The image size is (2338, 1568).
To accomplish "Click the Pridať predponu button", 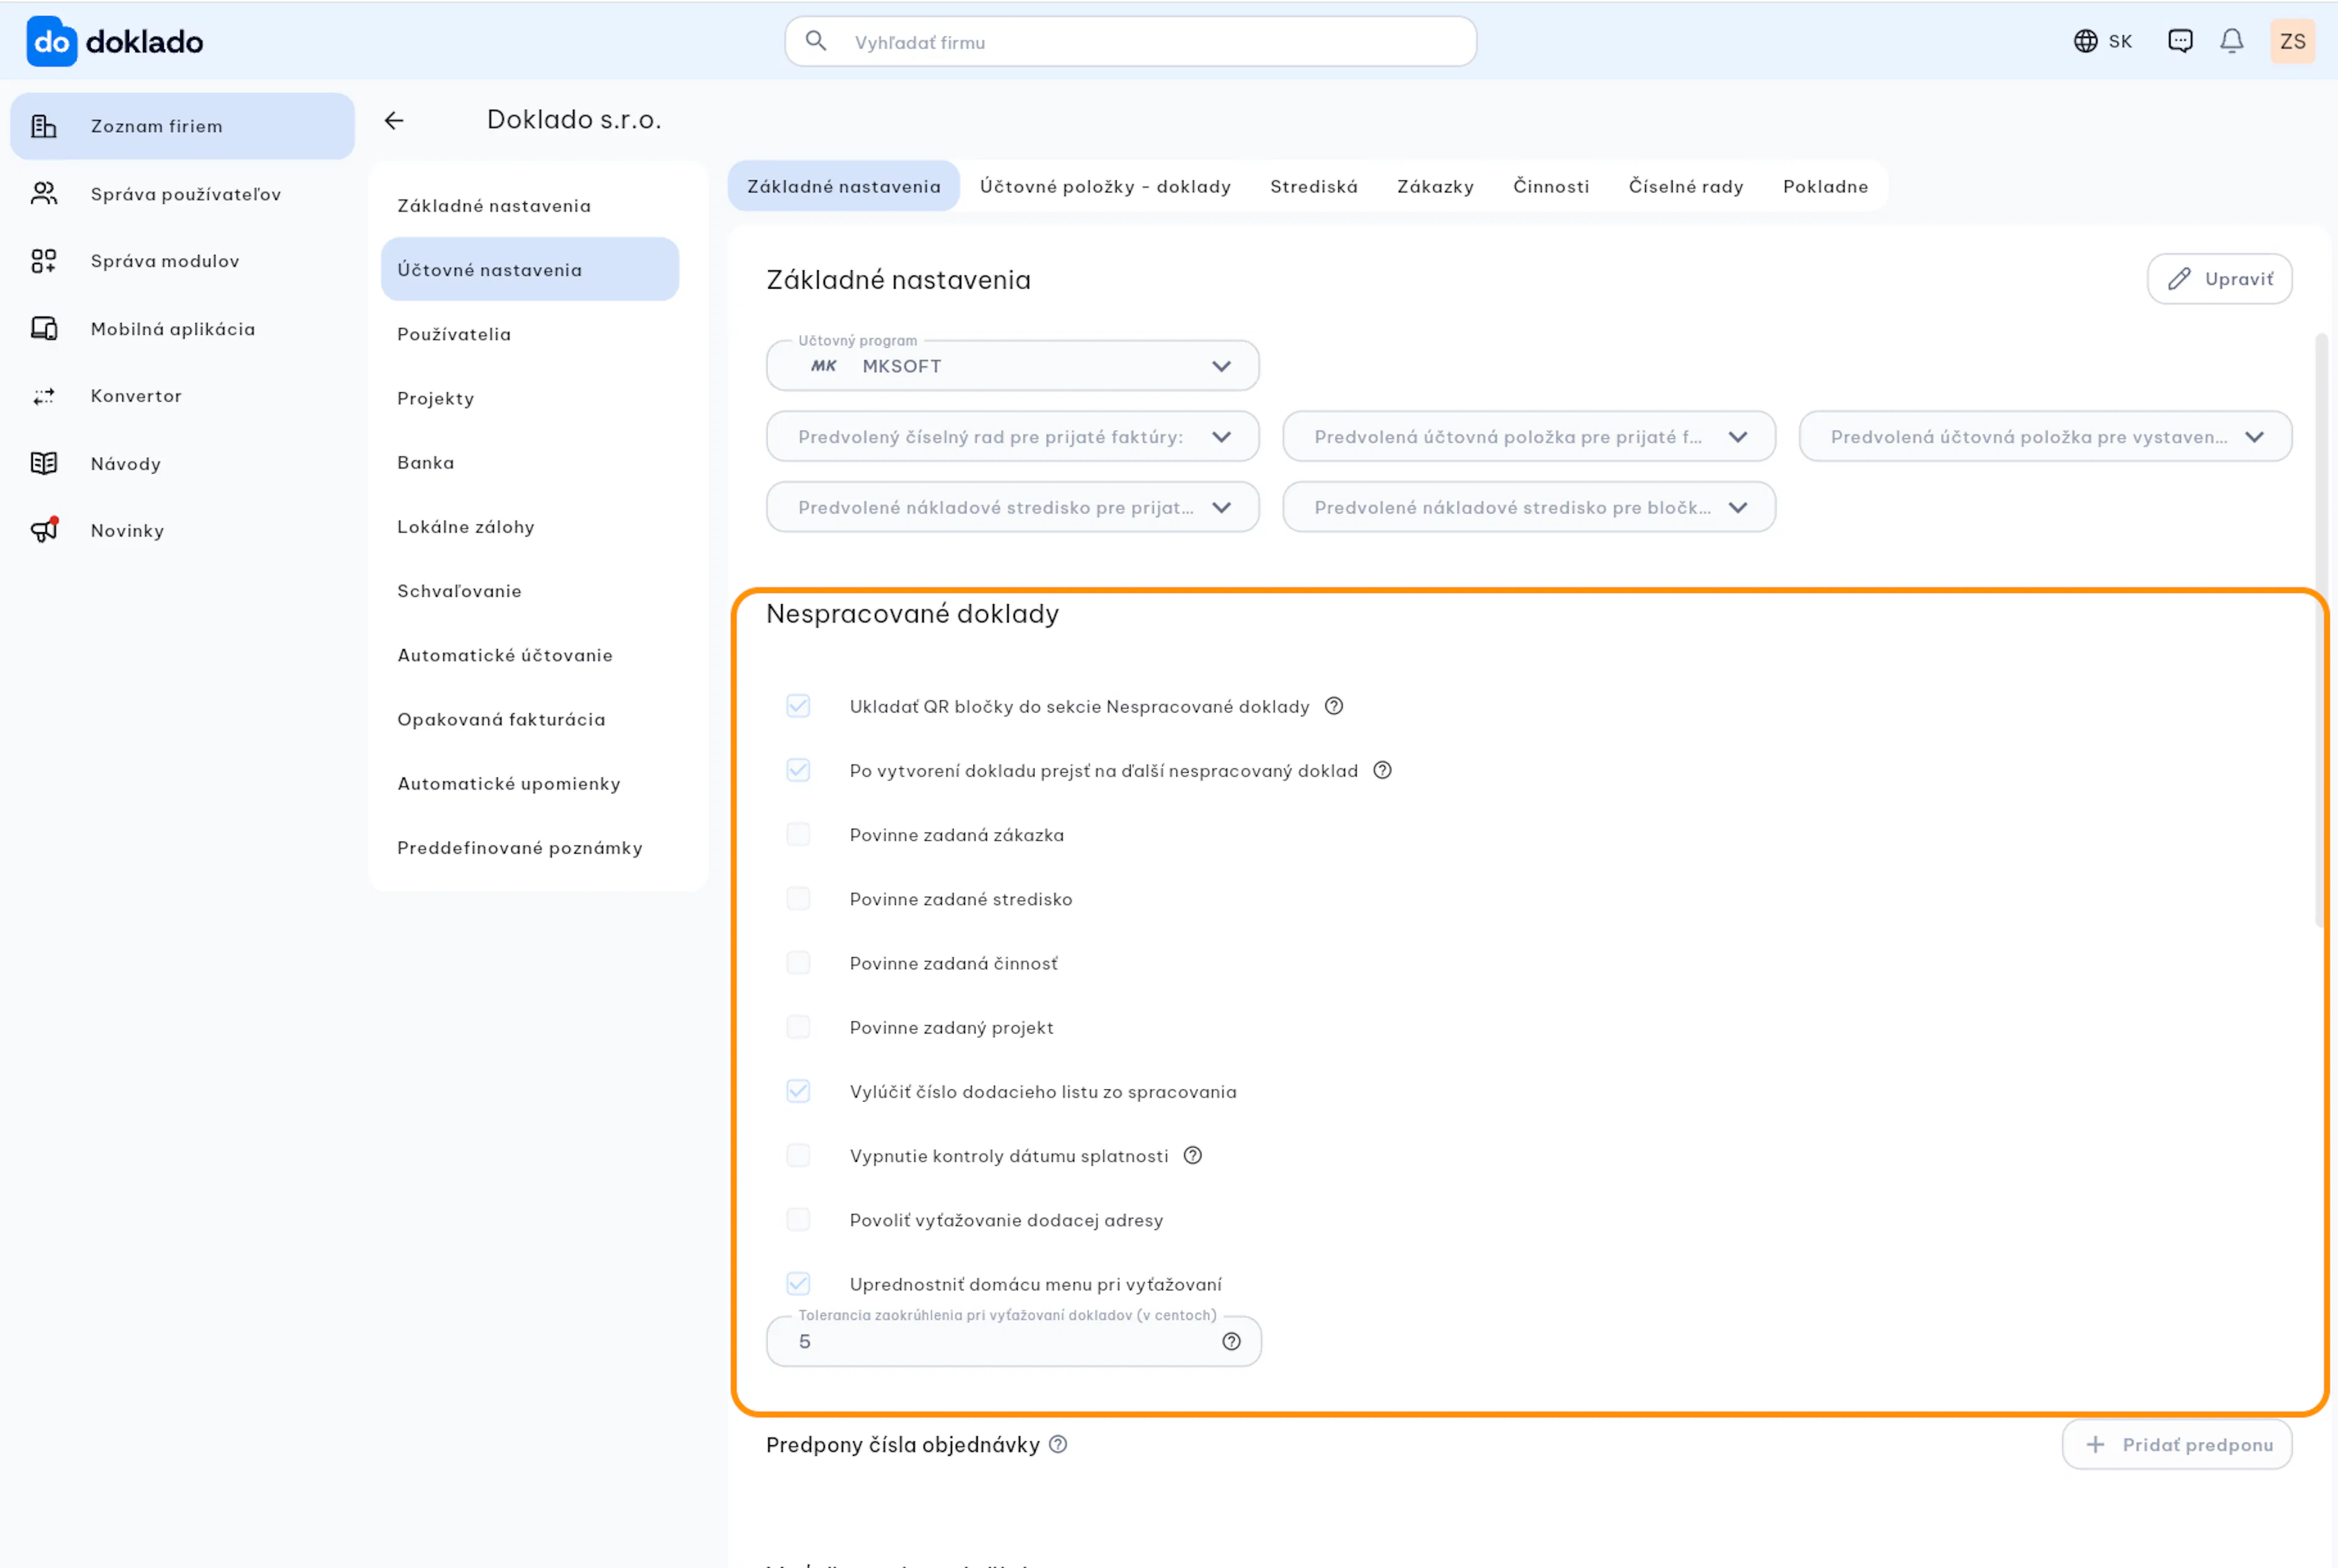I will (x=2176, y=1444).
